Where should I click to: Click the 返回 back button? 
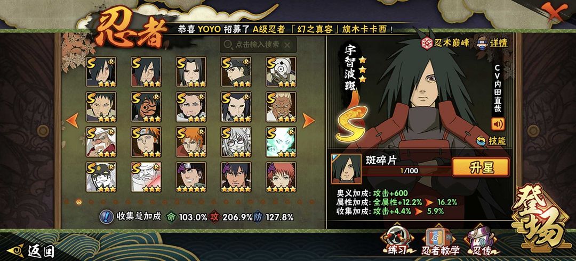(32, 251)
